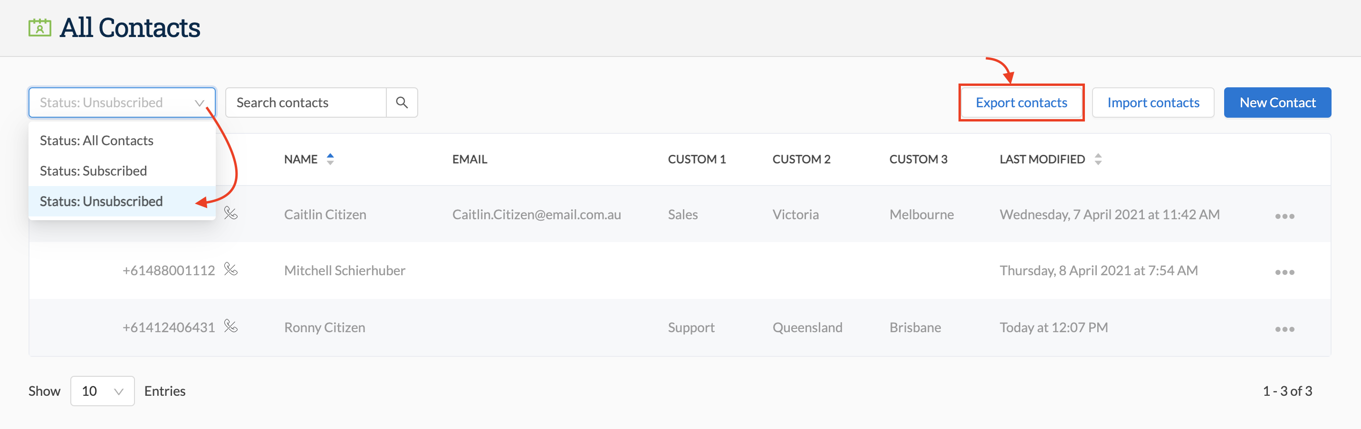Click the phone icon beside +61412406431

point(231,326)
